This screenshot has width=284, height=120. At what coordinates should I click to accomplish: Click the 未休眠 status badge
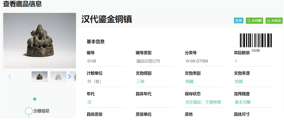click(254, 21)
